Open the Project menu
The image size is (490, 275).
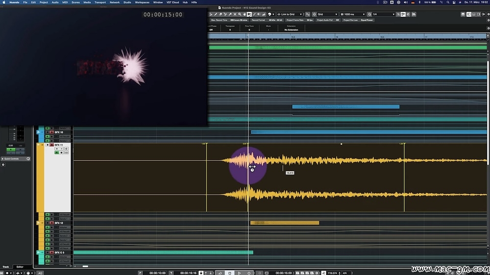44,2
